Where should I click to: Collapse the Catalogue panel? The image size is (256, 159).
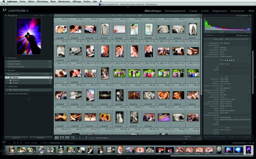(6, 58)
